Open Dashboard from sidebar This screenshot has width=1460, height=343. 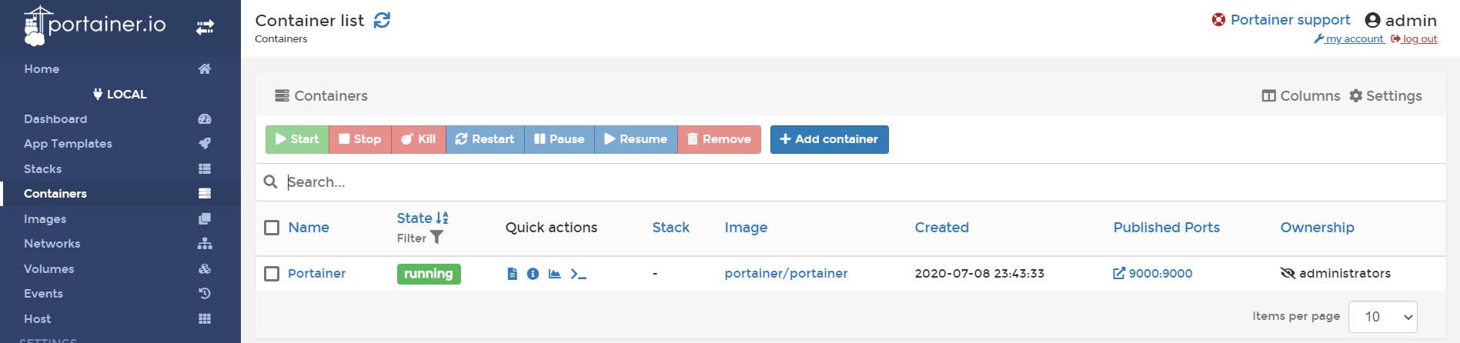pos(55,119)
